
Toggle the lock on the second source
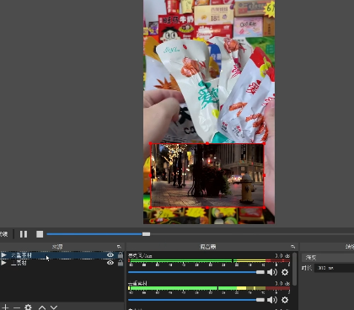pyautogui.click(x=121, y=263)
